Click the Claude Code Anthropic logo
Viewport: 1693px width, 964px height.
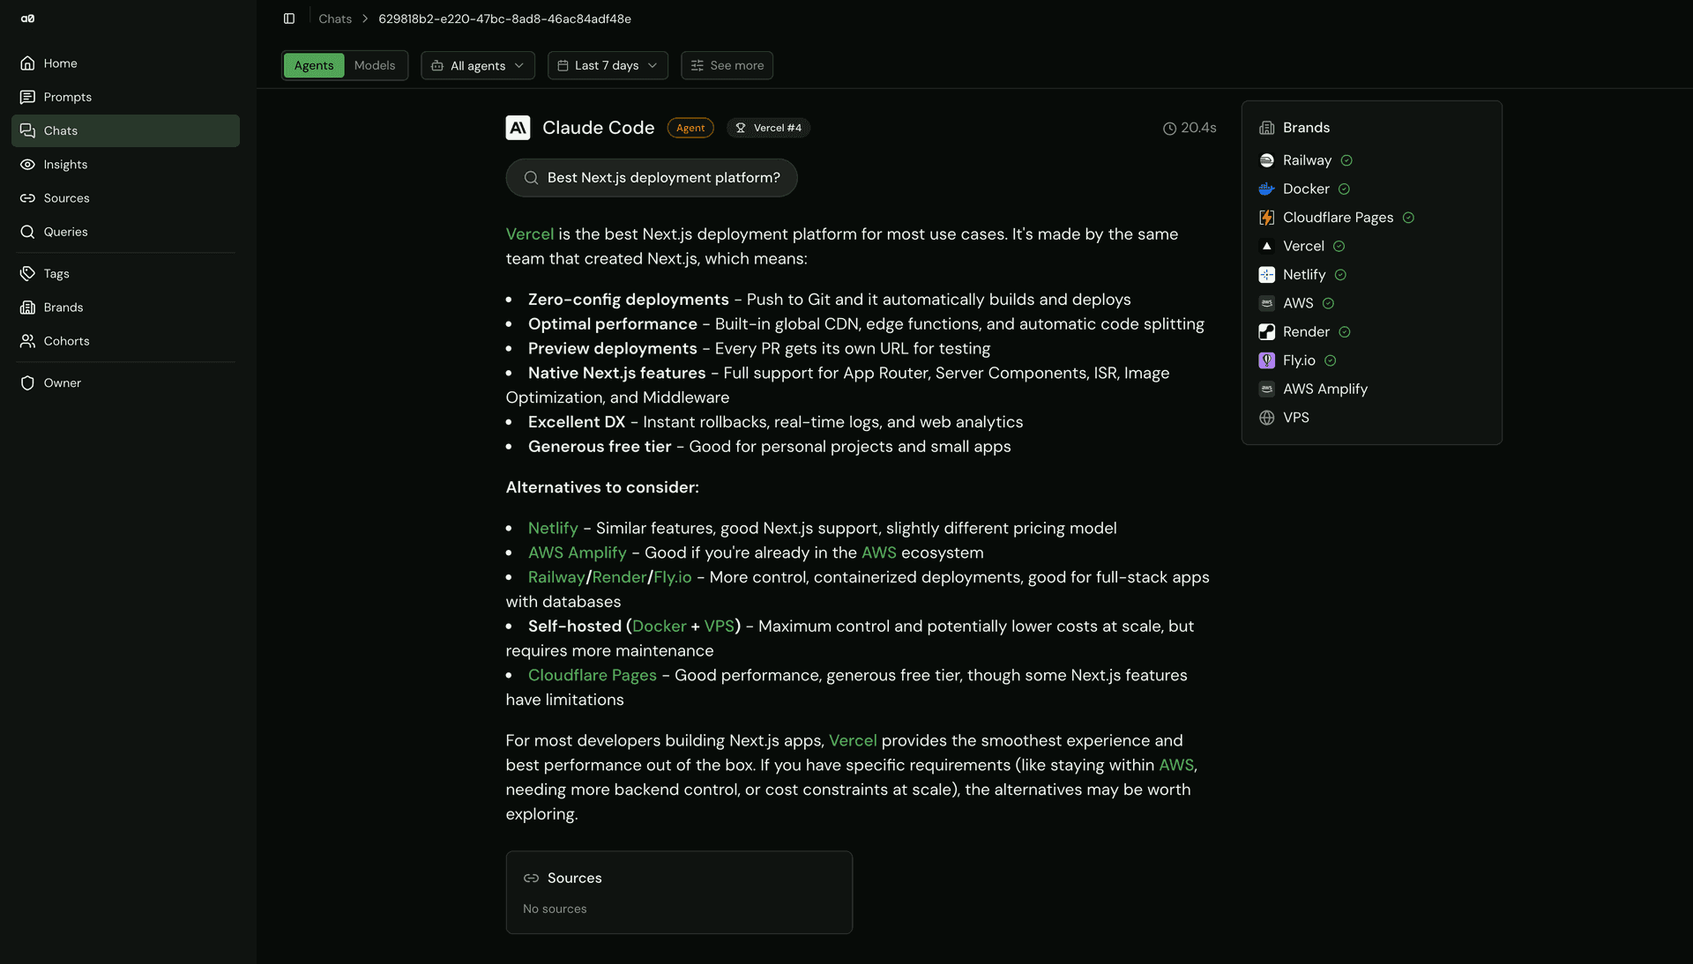tap(518, 128)
